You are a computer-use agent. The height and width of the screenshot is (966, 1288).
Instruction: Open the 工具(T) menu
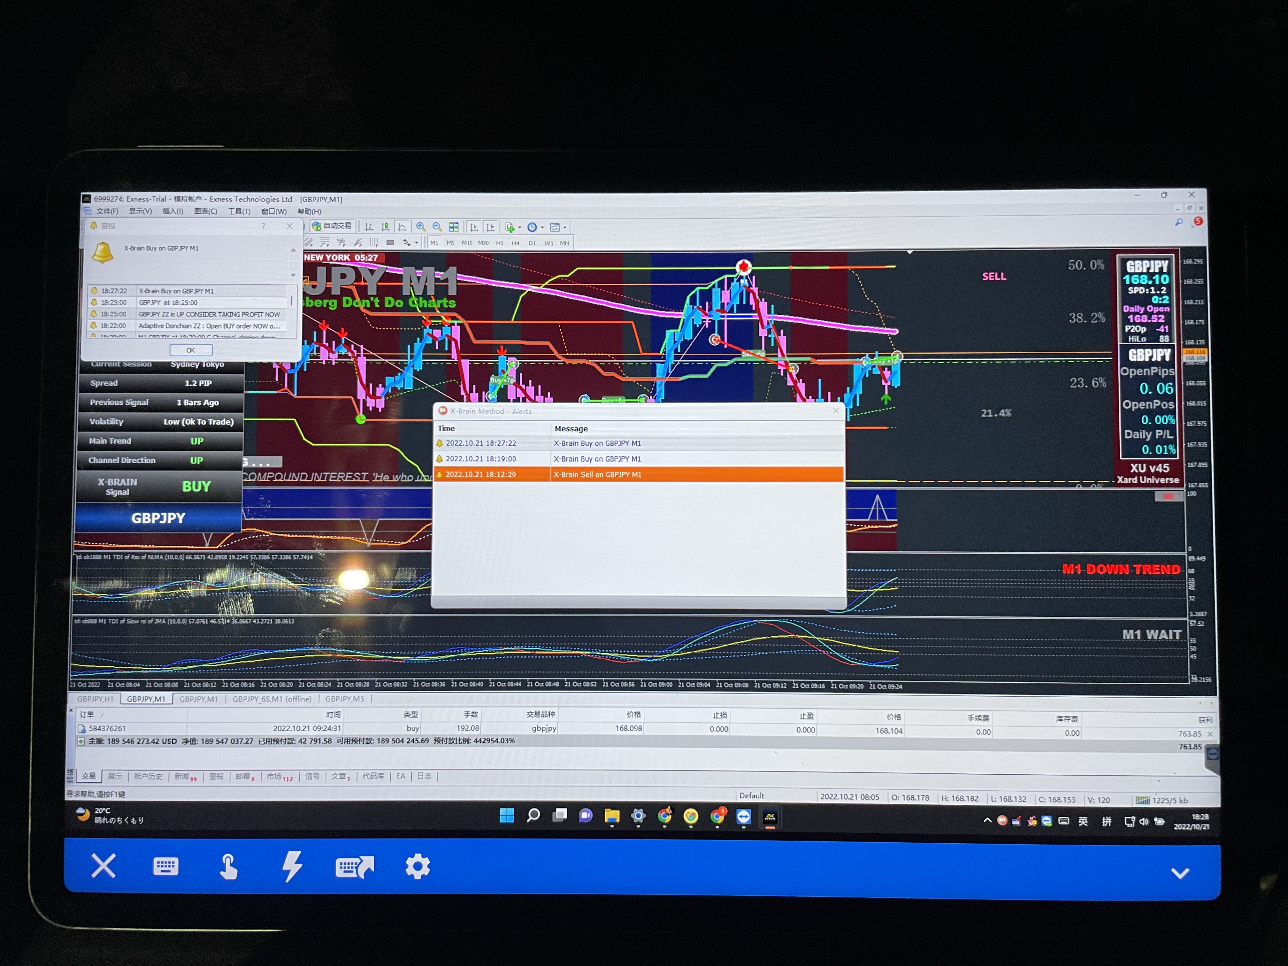click(x=239, y=211)
